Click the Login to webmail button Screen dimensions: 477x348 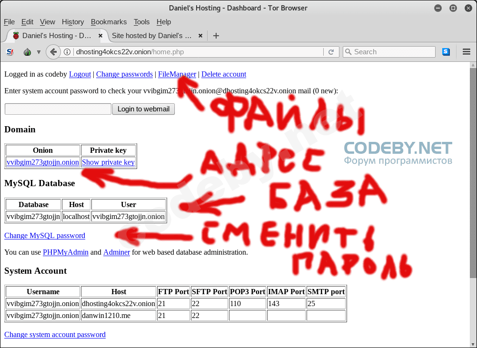point(144,109)
